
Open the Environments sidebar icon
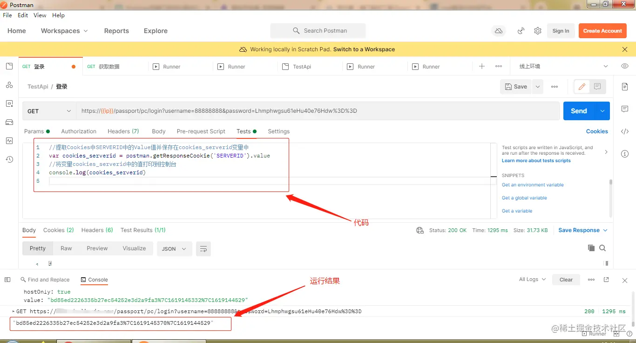pyautogui.click(x=9, y=103)
